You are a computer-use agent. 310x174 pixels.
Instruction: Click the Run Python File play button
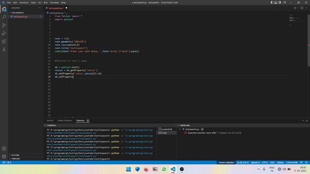(295, 8)
